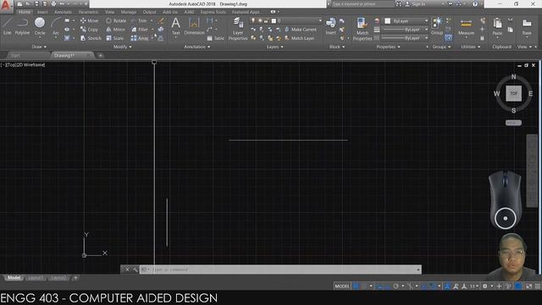This screenshot has height=305, width=542.
Task: Expand the Layers panel
Action: [274, 47]
